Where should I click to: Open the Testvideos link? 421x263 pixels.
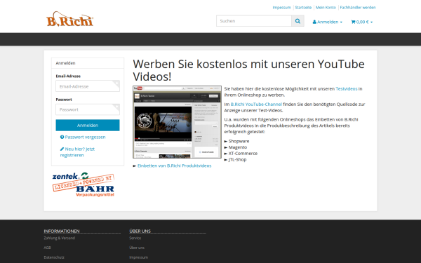(x=347, y=88)
